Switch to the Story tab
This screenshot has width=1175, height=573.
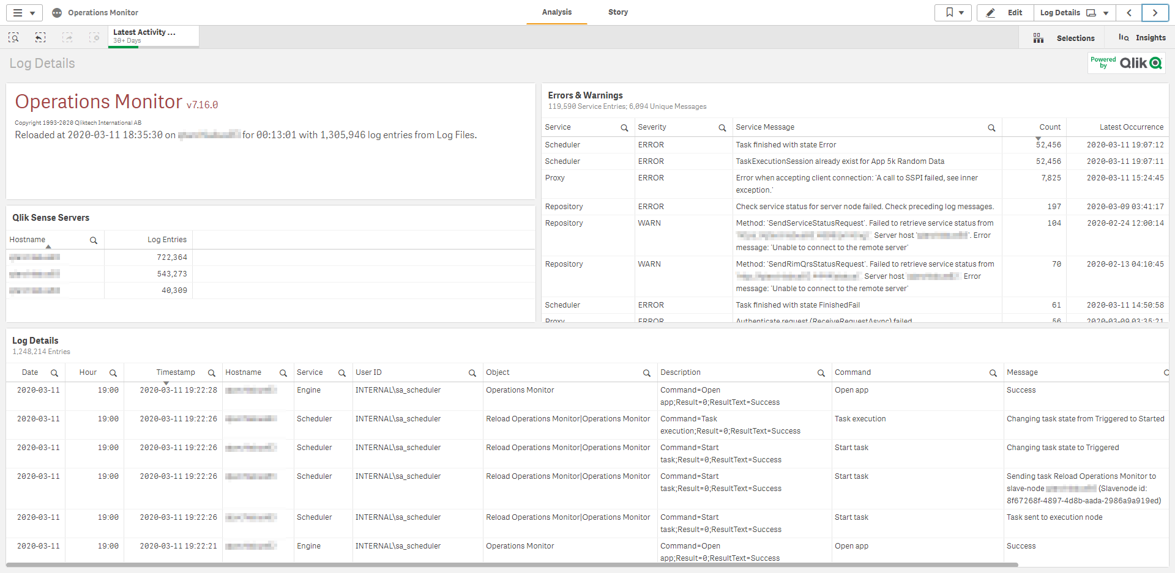click(617, 12)
